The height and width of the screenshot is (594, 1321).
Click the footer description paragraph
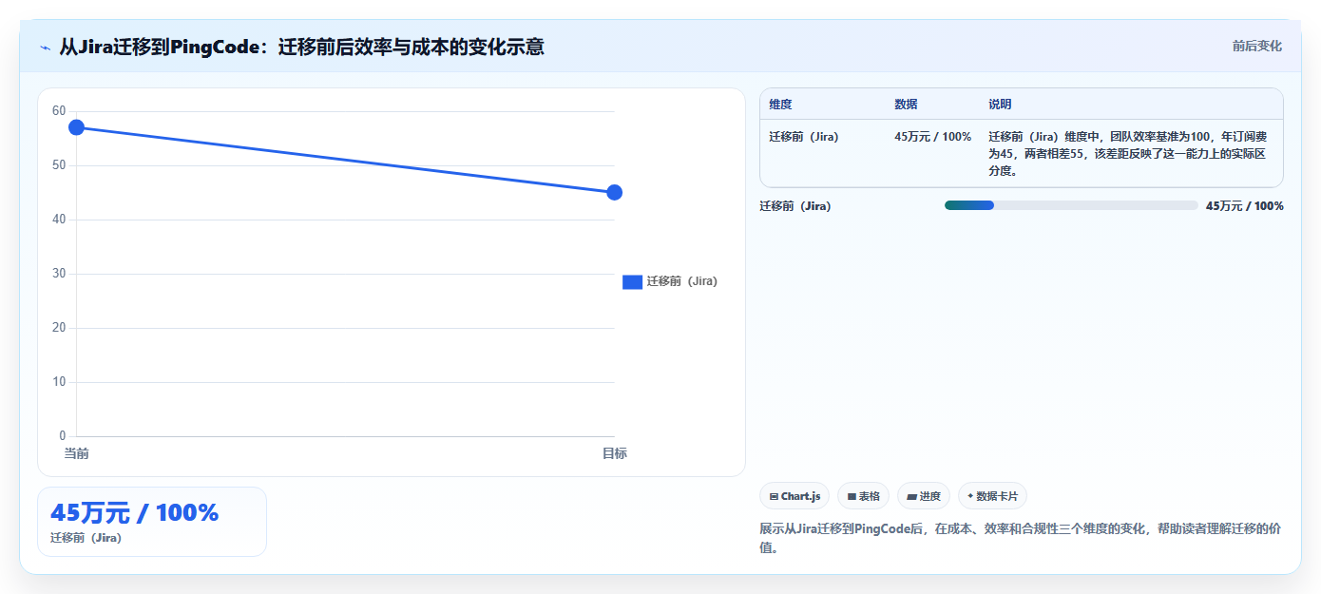(1021, 538)
